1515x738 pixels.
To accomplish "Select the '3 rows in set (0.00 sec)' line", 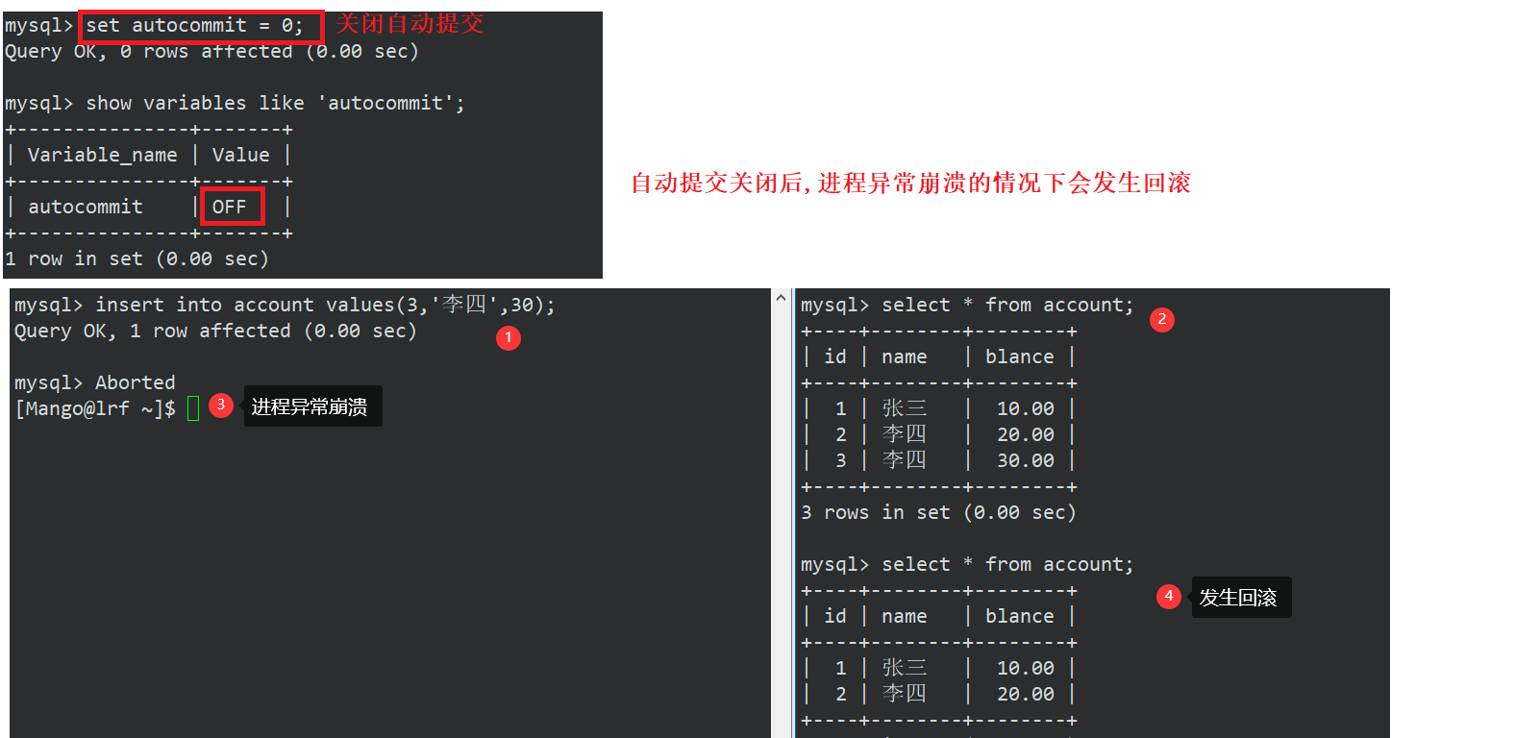I will click(938, 513).
